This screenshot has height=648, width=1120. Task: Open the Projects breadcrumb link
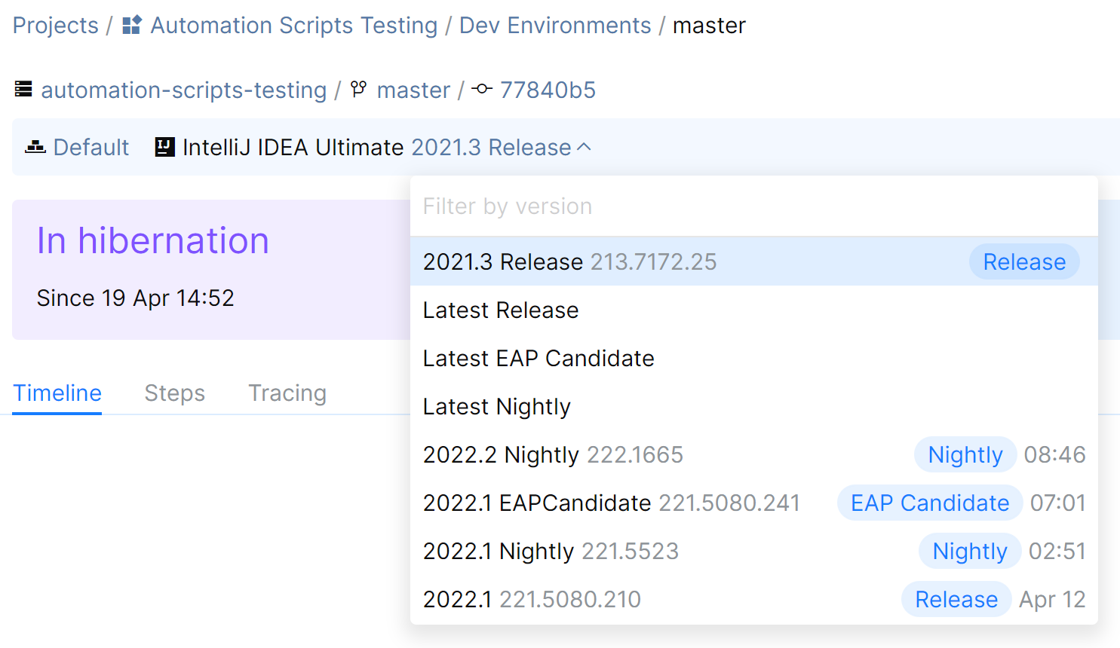coord(56,25)
